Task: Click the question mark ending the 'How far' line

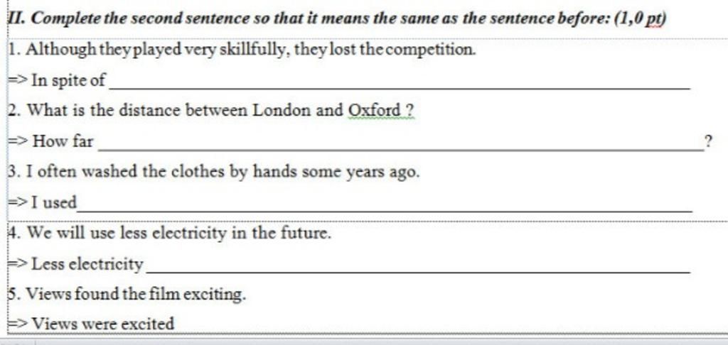Action: click(x=708, y=141)
